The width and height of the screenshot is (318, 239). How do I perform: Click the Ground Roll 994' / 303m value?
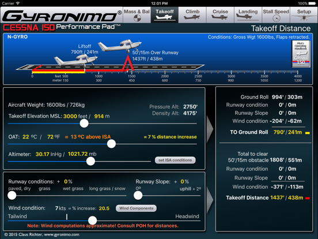coord(287,97)
